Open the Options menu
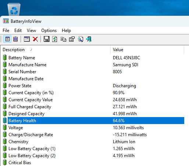 click(x=49, y=31)
